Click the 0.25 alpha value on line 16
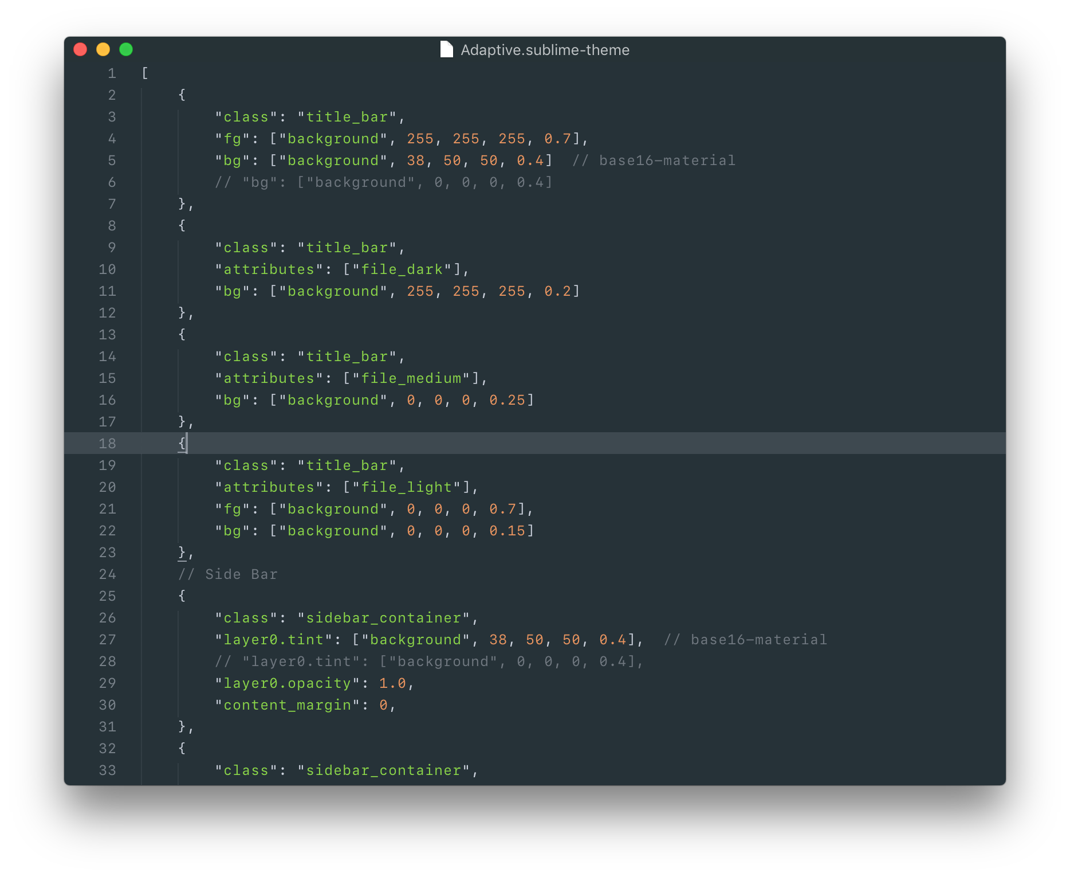This screenshot has width=1070, height=877. (507, 400)
